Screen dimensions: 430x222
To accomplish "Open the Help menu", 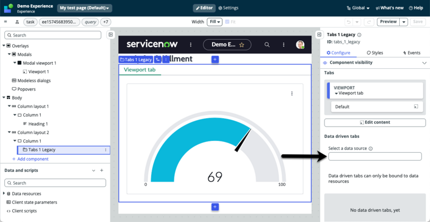I will point(416,8).
